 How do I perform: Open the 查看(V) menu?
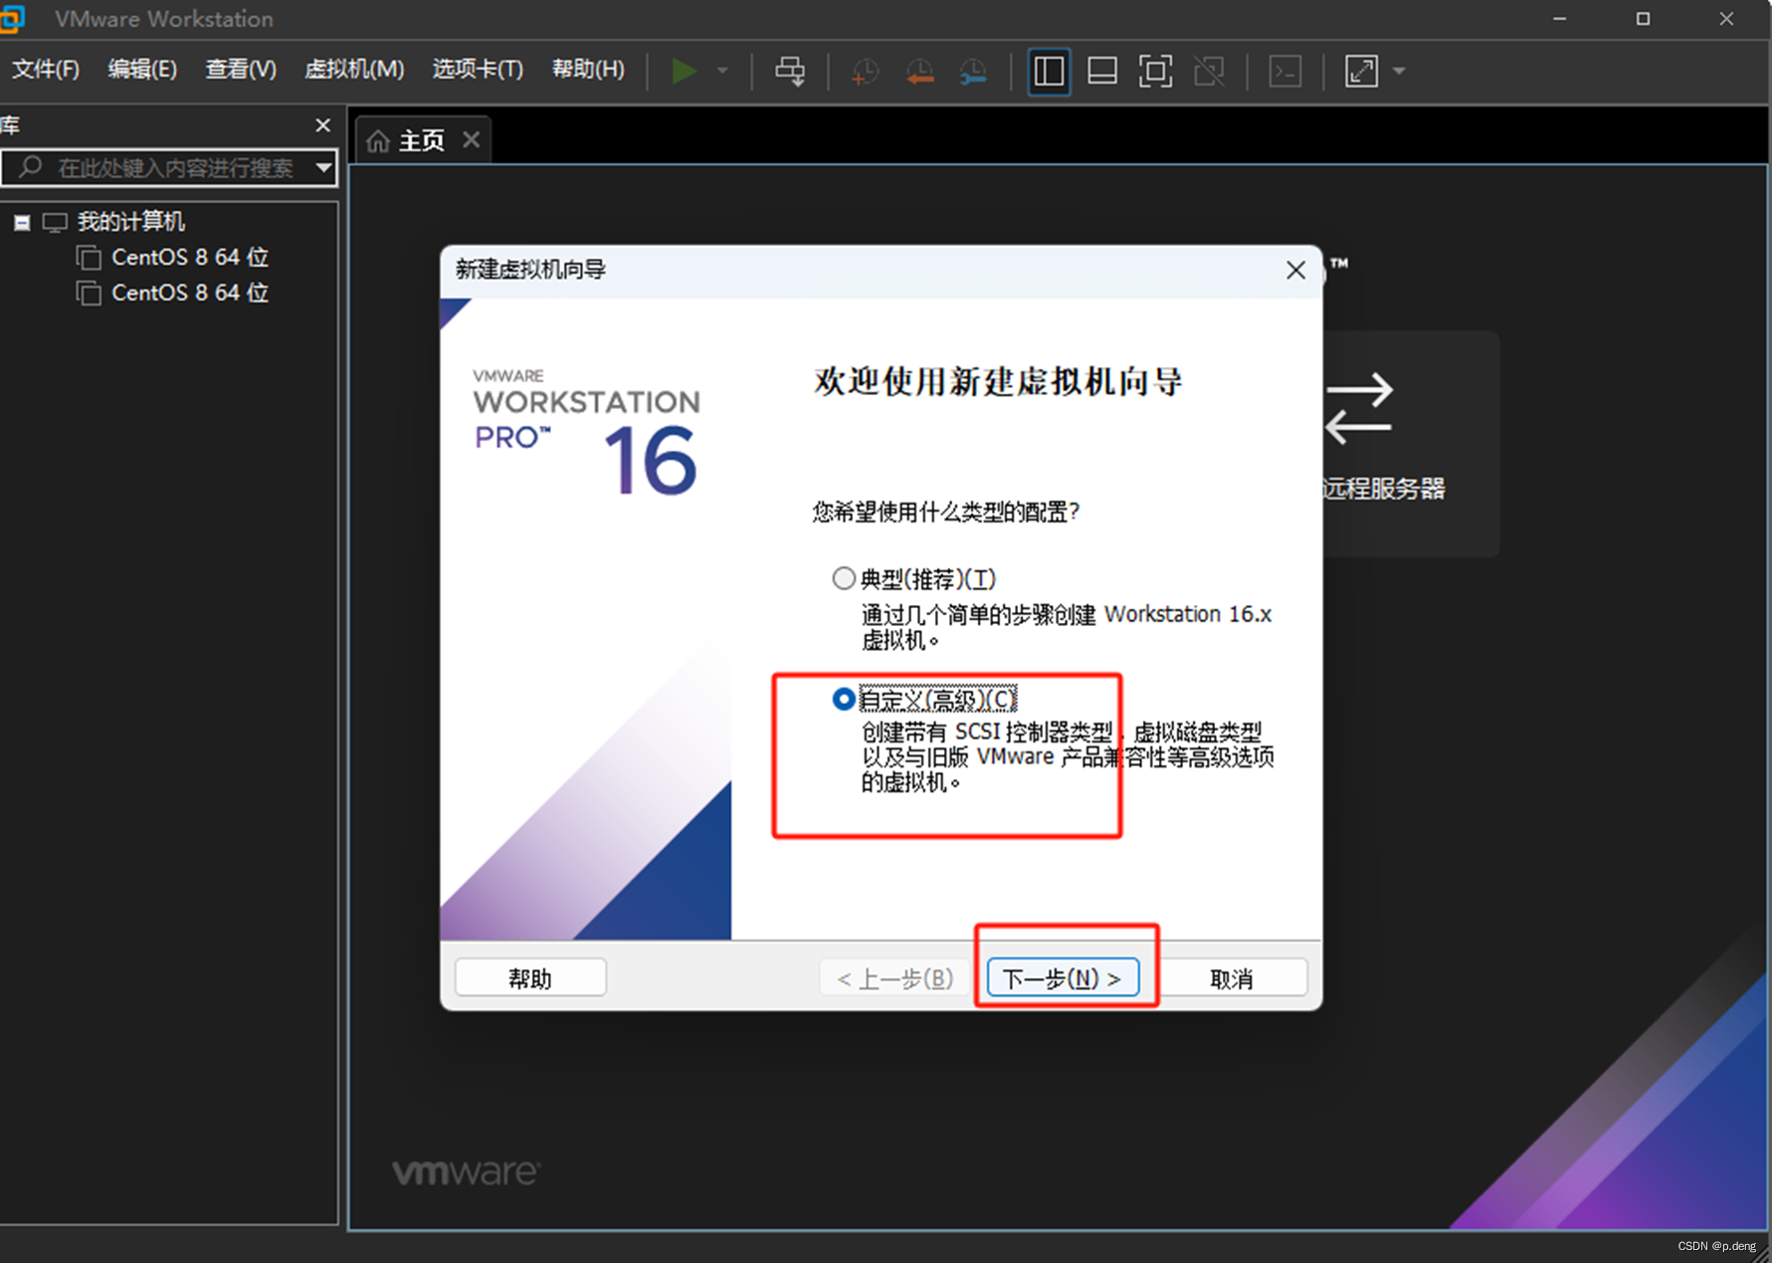click(x=240, y=69)
